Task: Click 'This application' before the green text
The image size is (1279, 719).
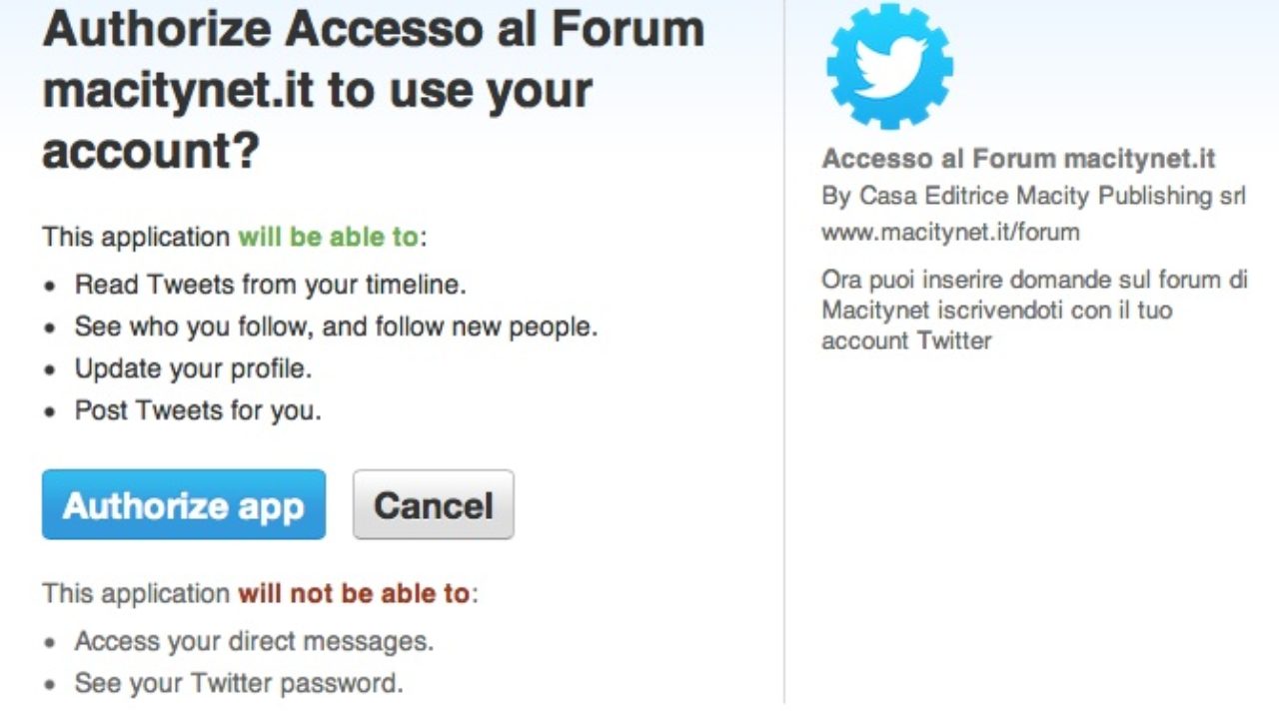Action: point(136,238)
